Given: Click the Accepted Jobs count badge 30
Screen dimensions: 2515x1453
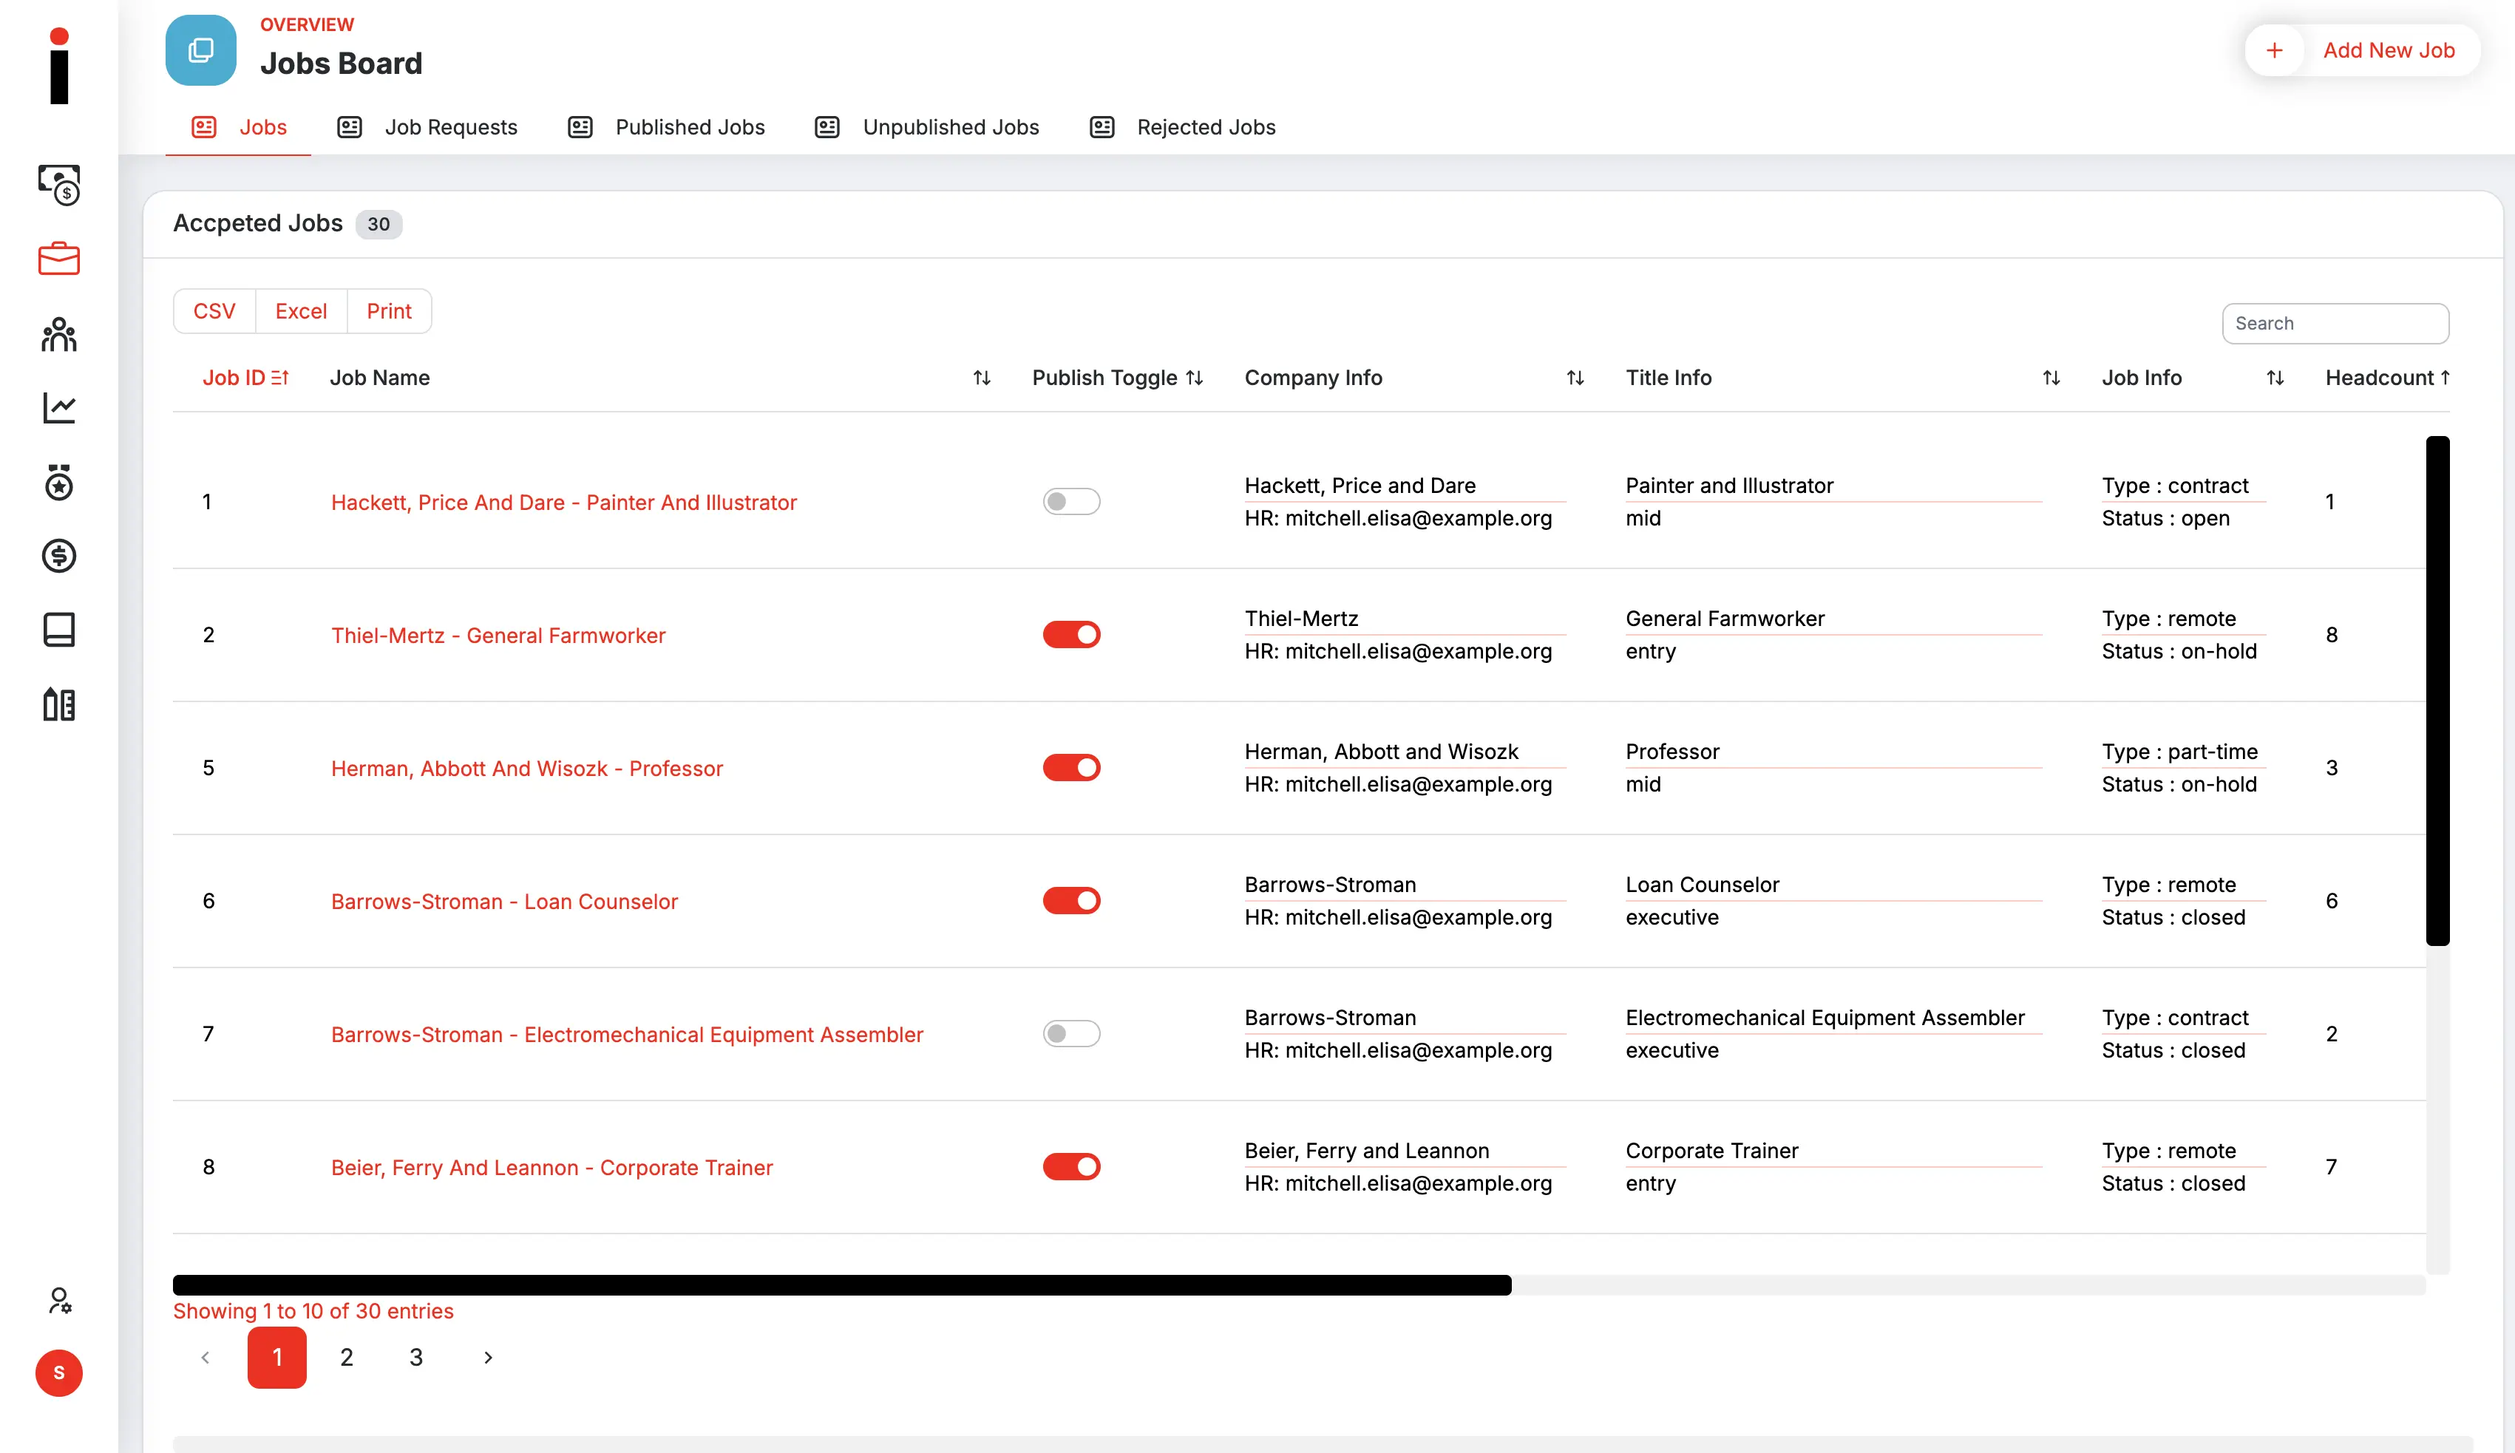Looking at the screenshot, I should coord(379,223).
